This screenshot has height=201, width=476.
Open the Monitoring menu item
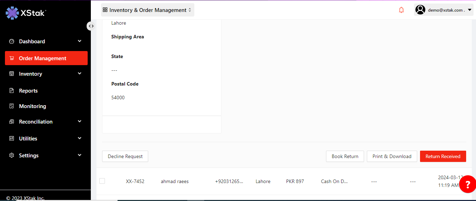coord(32,106)
